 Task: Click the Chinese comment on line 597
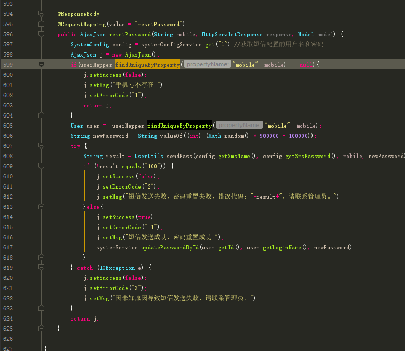(x=279, y=44)
